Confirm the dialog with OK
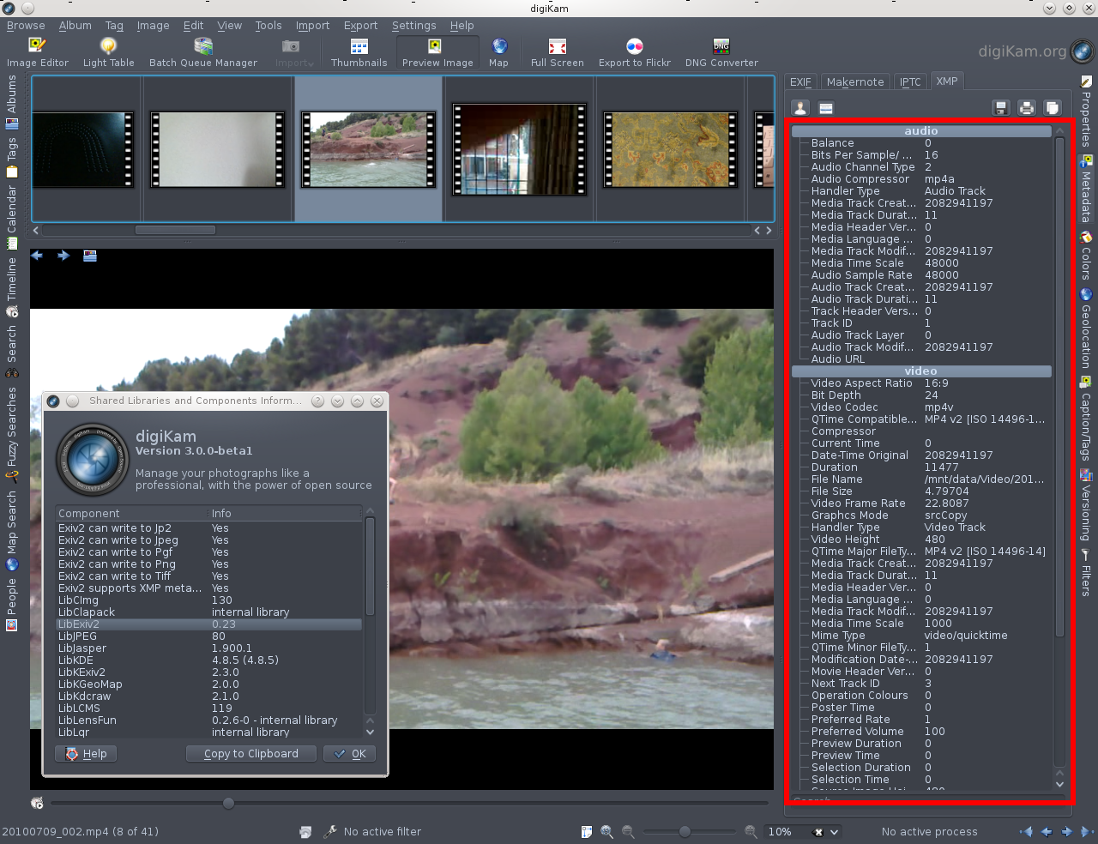 (349, 753)
